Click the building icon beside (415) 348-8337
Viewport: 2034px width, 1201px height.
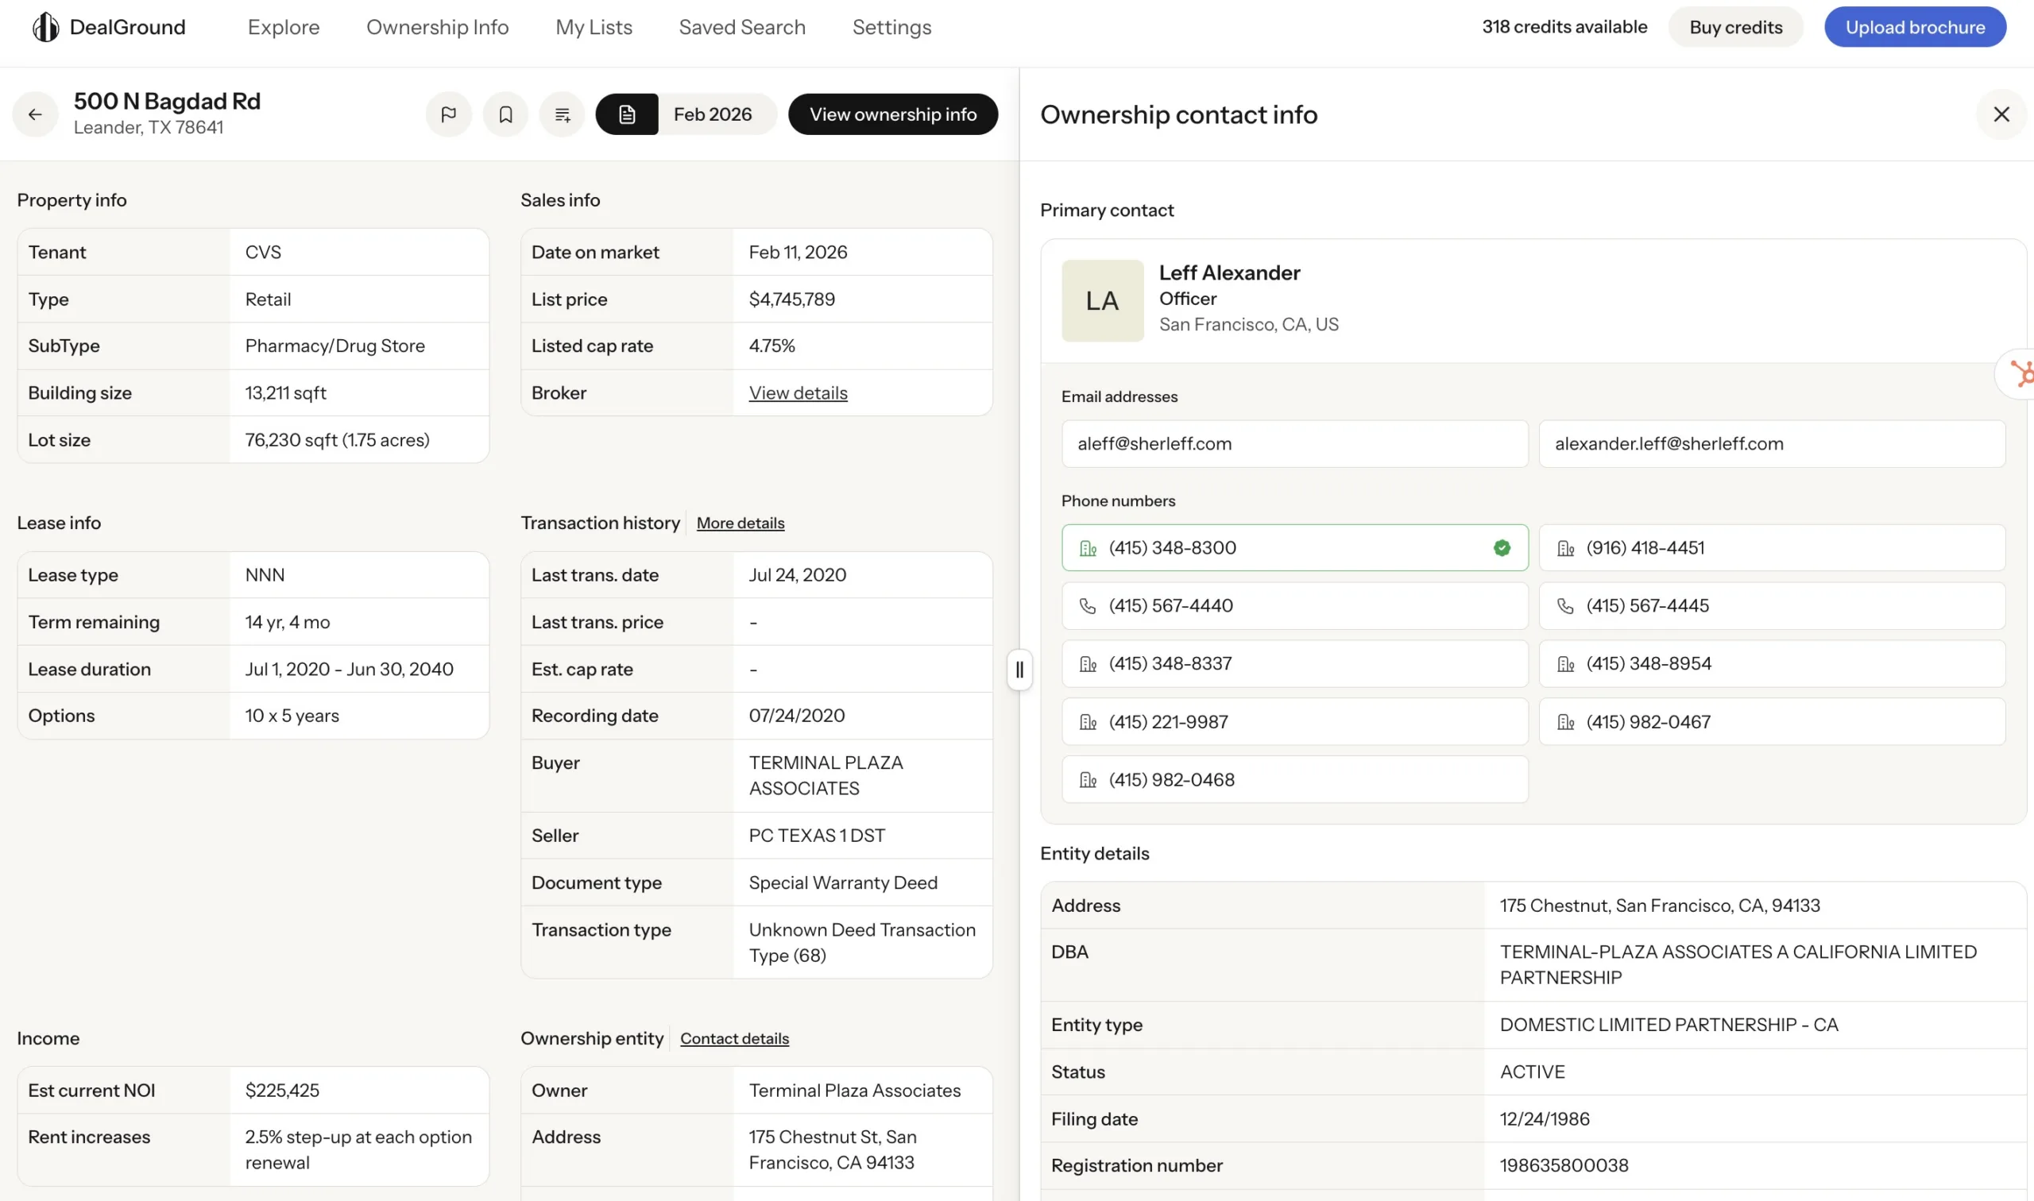click(x=1088, y=663)
